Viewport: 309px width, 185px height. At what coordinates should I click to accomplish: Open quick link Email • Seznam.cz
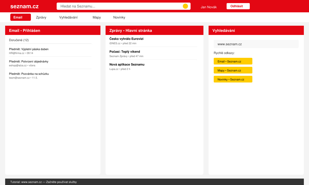pos(233,61)
